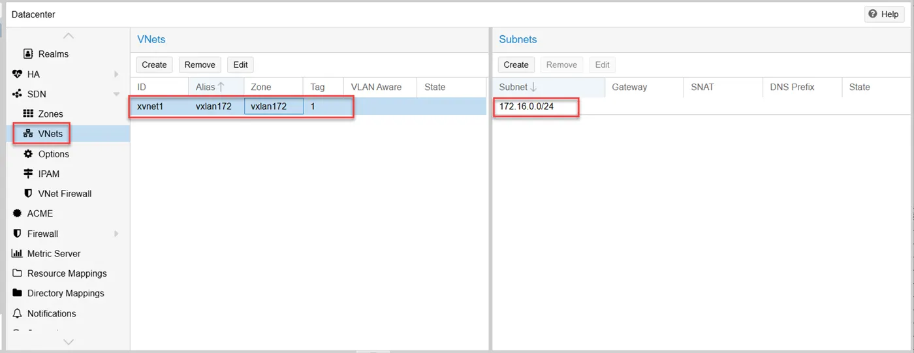Open Resource Mappings menu item
This screenshot has height=353, width=914.
[x=67, y=273]
